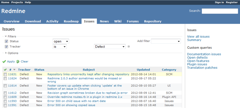
Task: Expand the Options section
Action: 12,53
